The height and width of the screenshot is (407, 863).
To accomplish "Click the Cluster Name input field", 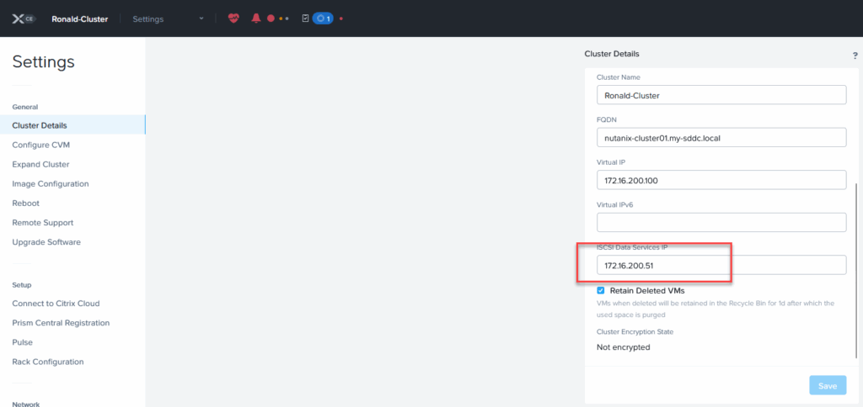I will click(x=721, y=95).
